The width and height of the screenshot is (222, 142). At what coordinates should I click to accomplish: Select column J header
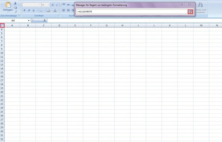click(x=154, y=26)
